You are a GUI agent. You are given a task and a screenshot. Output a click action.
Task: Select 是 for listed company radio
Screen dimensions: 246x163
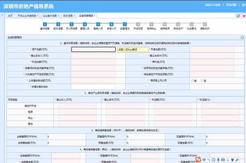coord(192,81)
